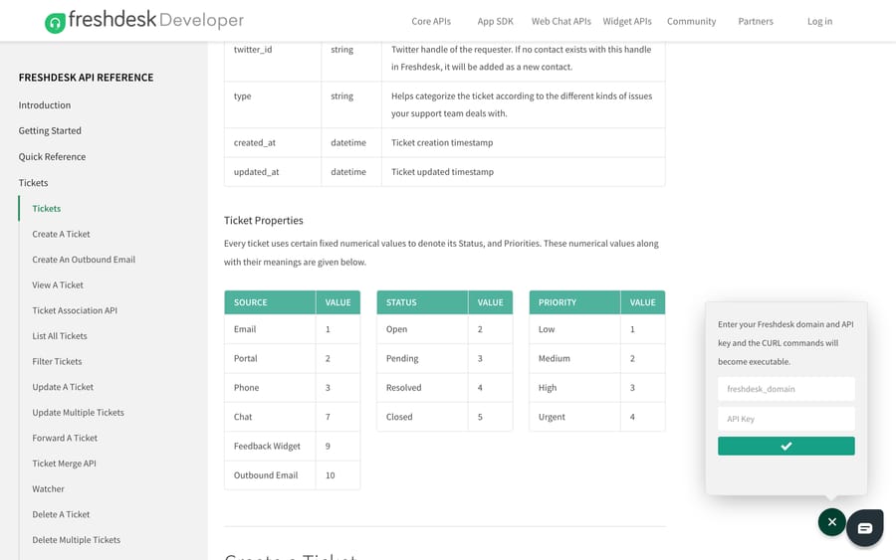This screenshot has width=896, height=560.
Task: Click the Ticket updated timestamp description
Action: [442, 172]
